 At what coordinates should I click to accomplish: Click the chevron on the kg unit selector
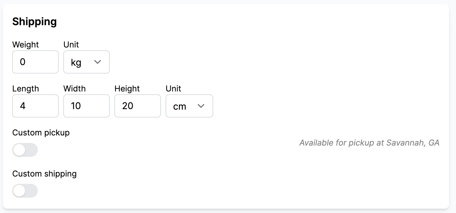pyautogui.click(x=98, y=62)
